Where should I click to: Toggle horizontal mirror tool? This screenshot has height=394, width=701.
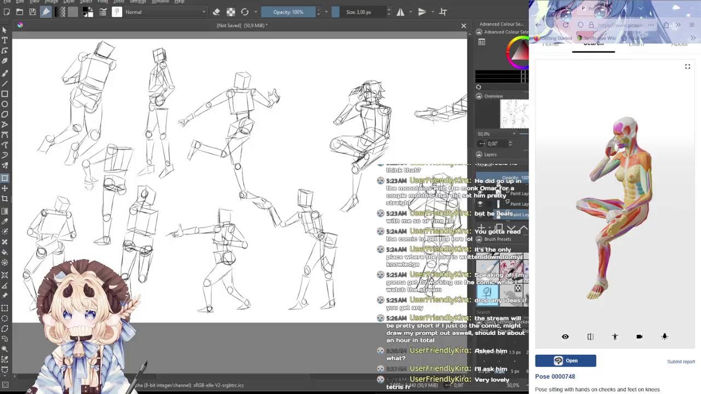coord(400,12)
